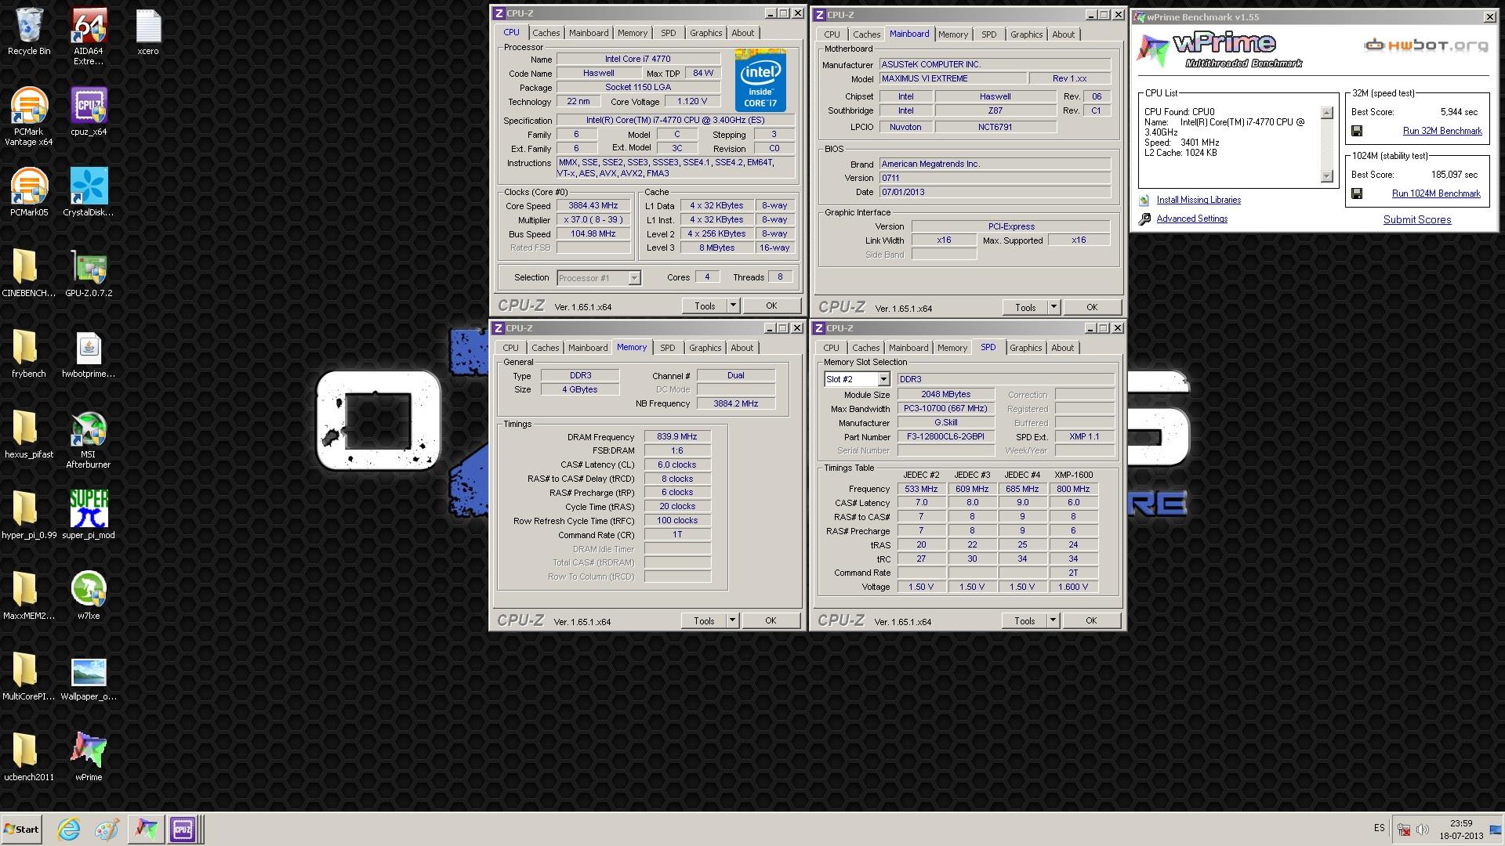Click OK button in the Memory window
Viewport: 1505px width, 846px height.
771,620
